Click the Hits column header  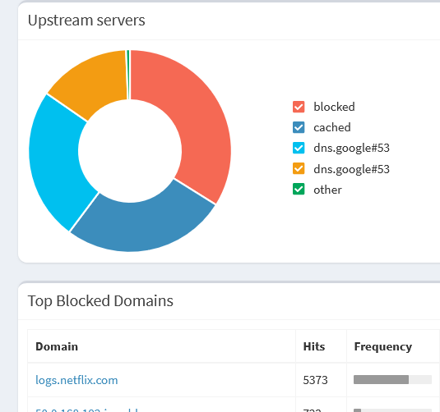point(314,346)
